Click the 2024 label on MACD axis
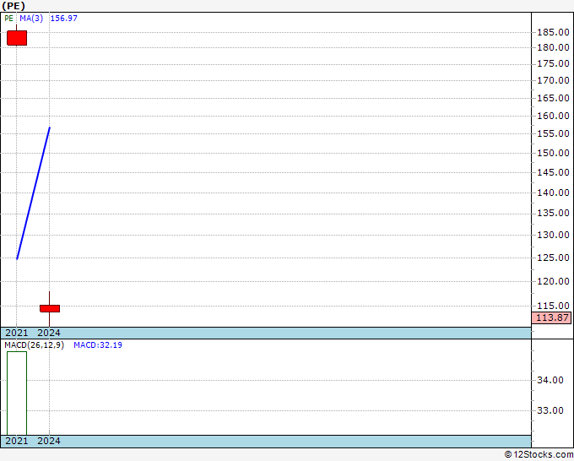574x461 pixels. pyautogui.click(x=49, y=441)
